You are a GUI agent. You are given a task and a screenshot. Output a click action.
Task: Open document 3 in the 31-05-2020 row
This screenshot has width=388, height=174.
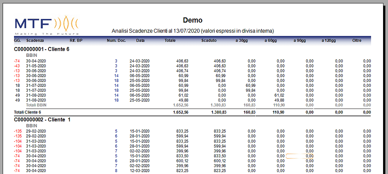[116, 66]
